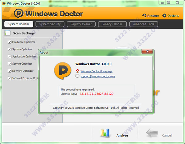Maximize the Windows Doctor window
This screenshot has height=144, width=185.
tap(169, 2)
